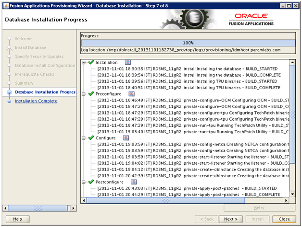Click the green checkmark beside Installation
Screen dimensions: 302x227
91,62
